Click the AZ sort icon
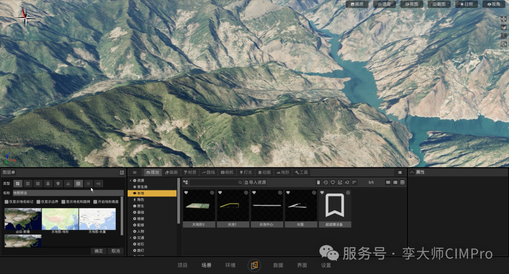Screen dimensions: 509x274 point(347,182)
